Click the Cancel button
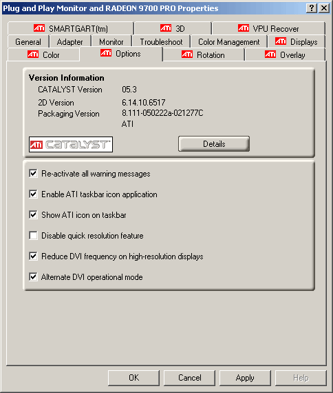333x393 pixels. [190, 378]
